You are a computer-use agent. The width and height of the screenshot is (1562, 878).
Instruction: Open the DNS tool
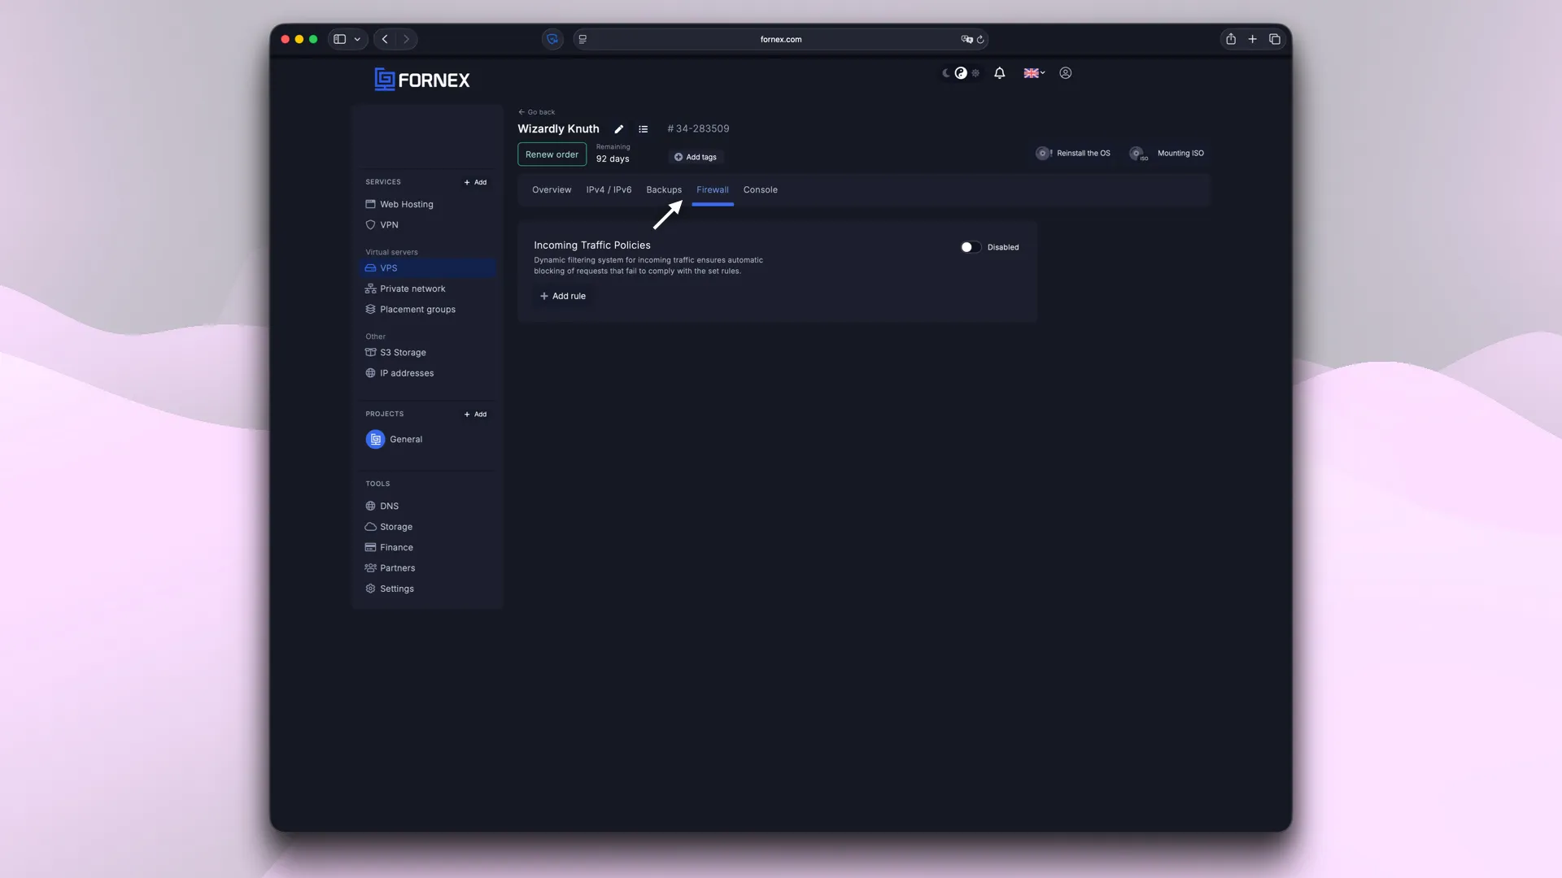click(x=388, y=506)
